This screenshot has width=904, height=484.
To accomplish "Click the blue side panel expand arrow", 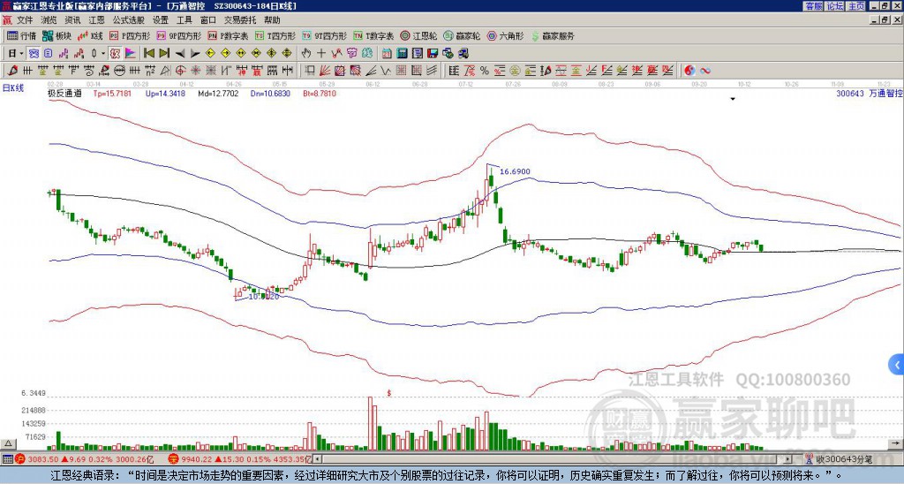I will [897, 365].
